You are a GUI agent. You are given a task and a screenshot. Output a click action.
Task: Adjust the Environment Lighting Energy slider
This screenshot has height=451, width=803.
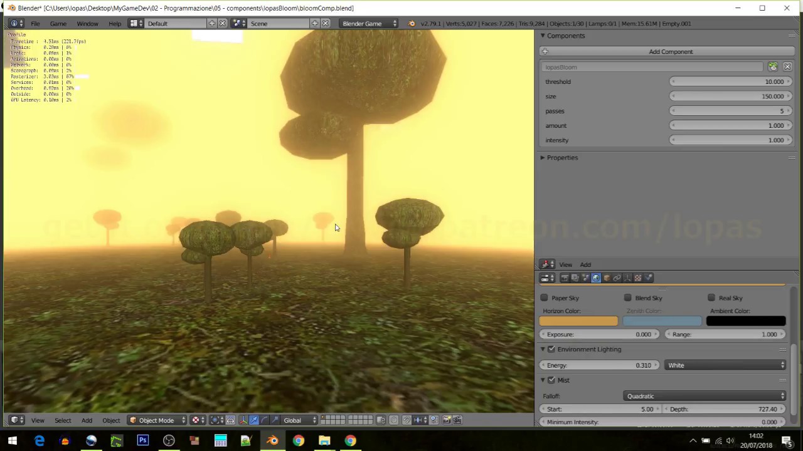[599, 365]
